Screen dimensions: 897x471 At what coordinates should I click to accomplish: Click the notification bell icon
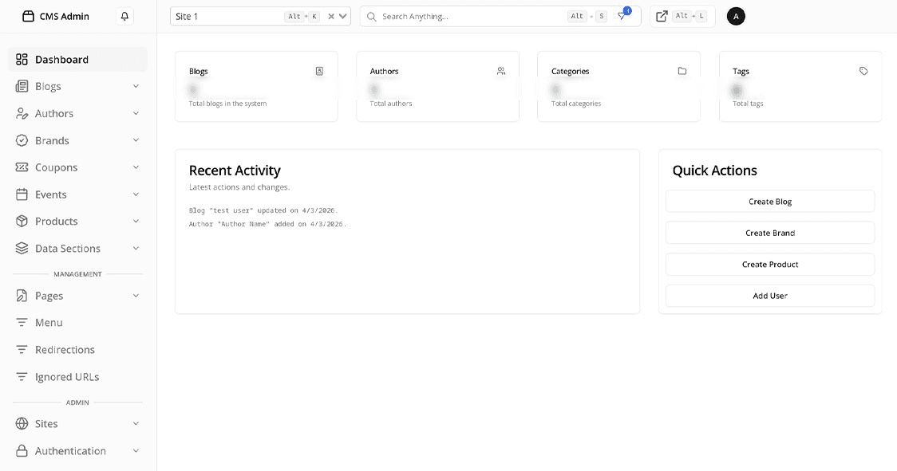coord(124,15)
